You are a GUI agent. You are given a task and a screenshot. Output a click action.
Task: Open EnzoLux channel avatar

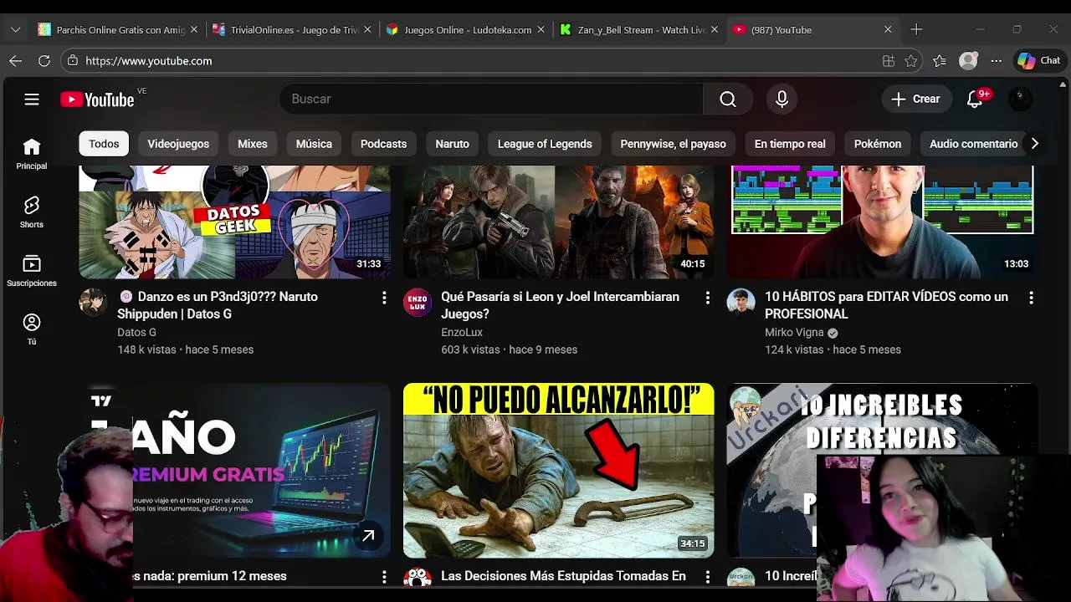tap(417, 303)
